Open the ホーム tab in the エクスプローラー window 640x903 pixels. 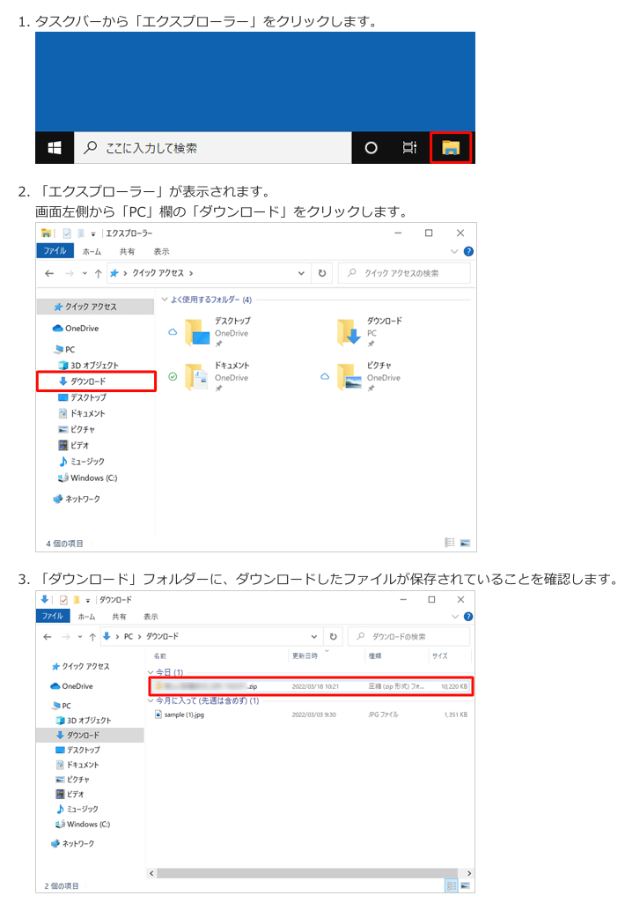(x=92, y=252)
